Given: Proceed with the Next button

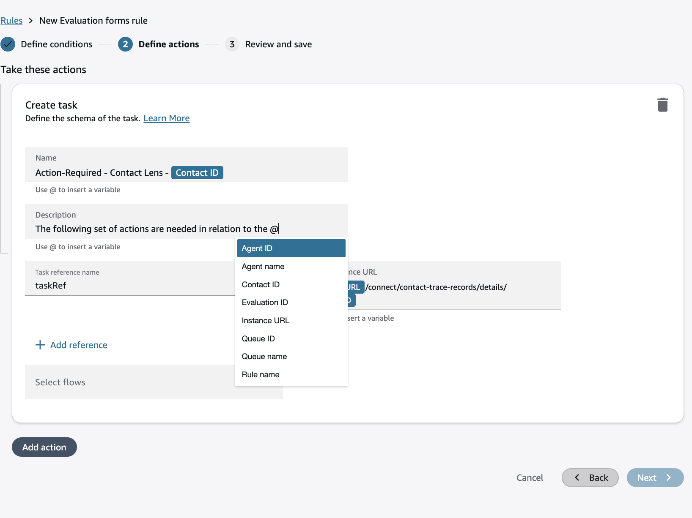Looking at the screenshot, I should point(655,478).
